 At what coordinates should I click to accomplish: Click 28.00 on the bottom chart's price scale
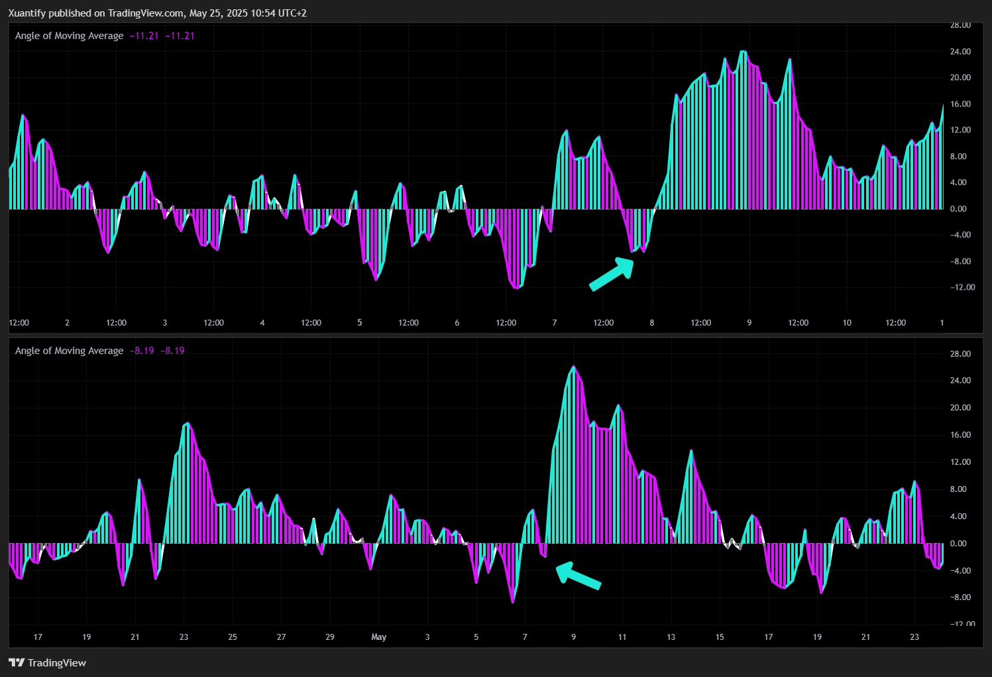click(960, 354)
